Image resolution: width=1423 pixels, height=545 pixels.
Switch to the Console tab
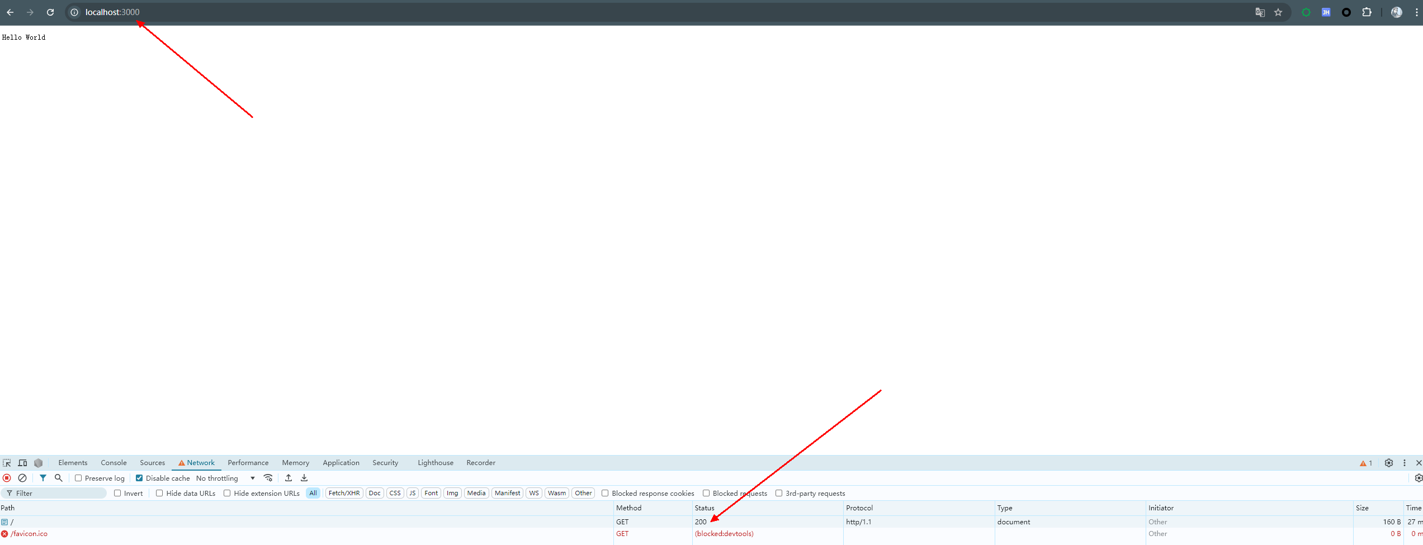114,462
